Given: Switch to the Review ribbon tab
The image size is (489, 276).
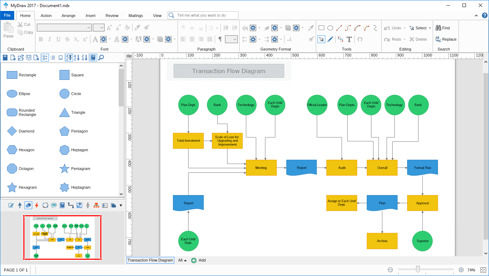Looking at the screenshot, I should [x=112, y=16].
